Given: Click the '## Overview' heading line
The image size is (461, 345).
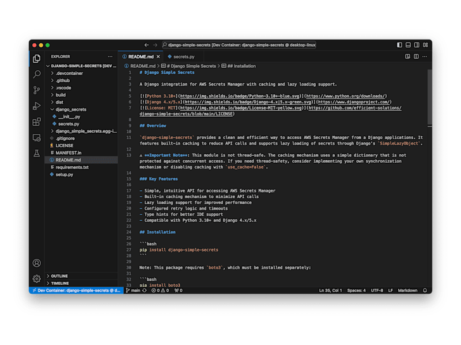Looking at the screenshot, I should pos(153,125).
